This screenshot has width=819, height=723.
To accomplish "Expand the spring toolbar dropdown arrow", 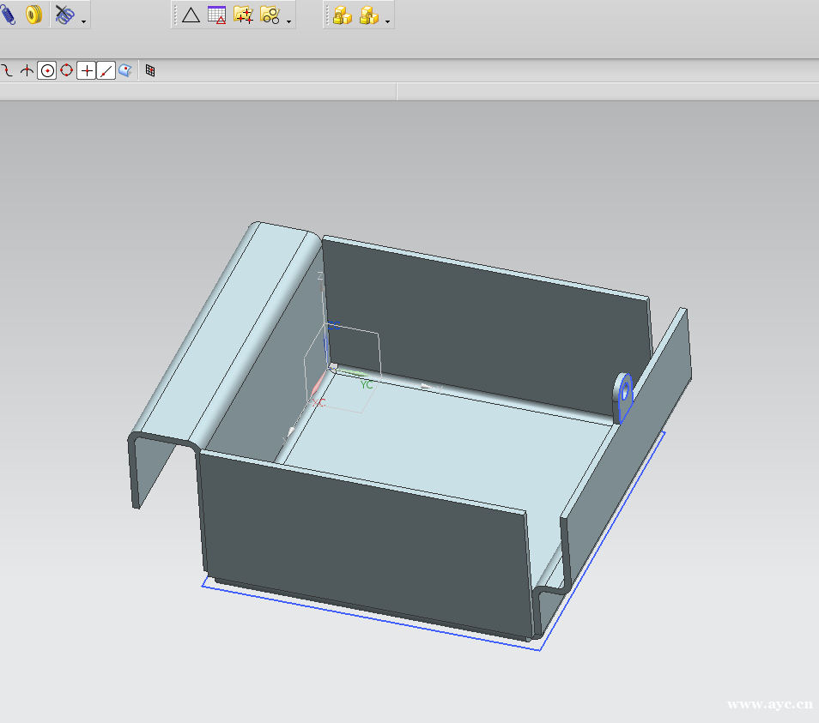I will coord(83,21).
